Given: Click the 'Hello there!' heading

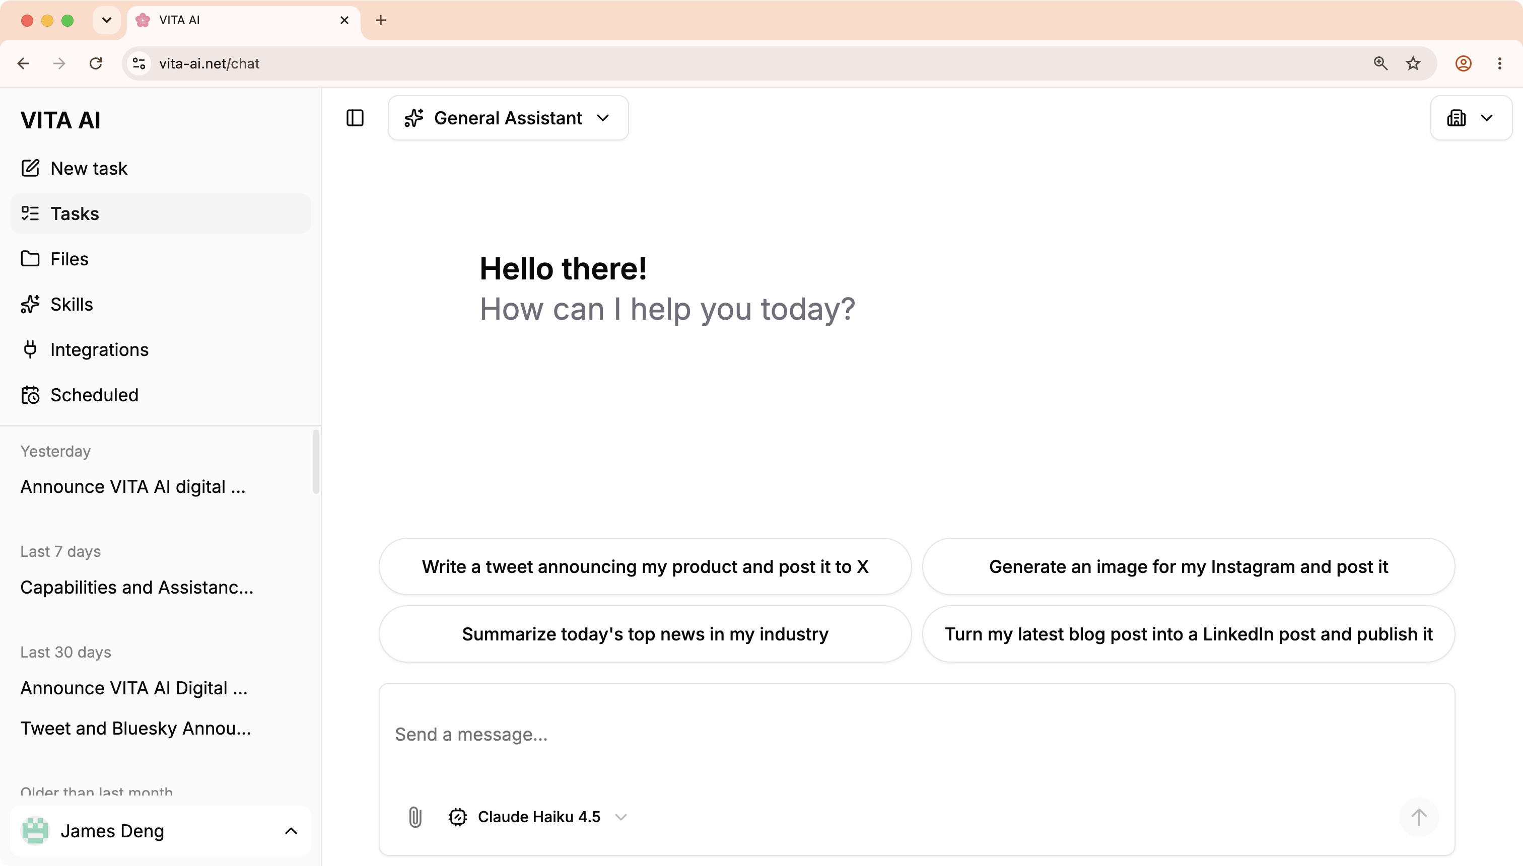Looking at the screenshot, I should [x=563, y=268].
